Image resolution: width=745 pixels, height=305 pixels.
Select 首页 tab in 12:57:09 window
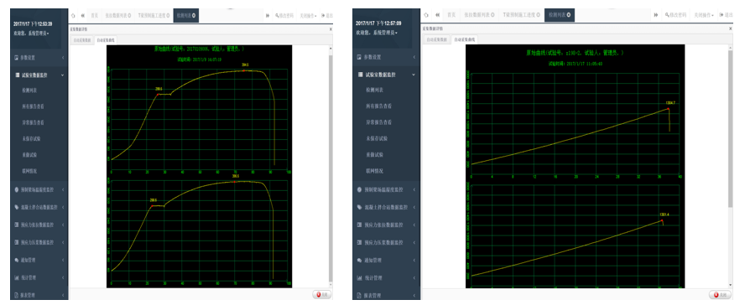pyautogui.click(x=451, y=15)
